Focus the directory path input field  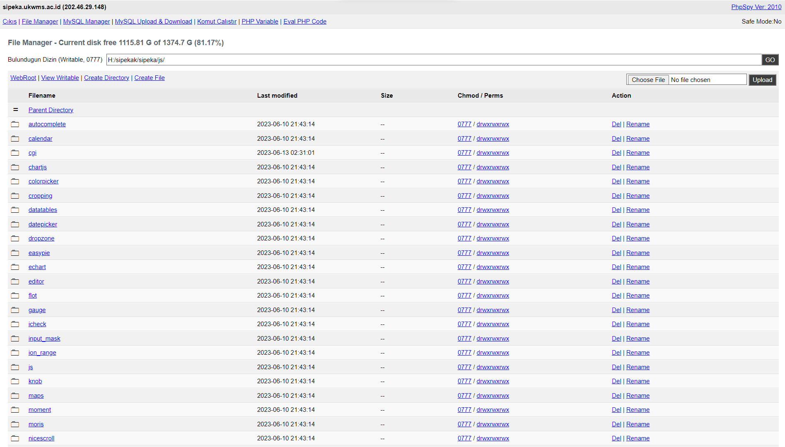434,60
